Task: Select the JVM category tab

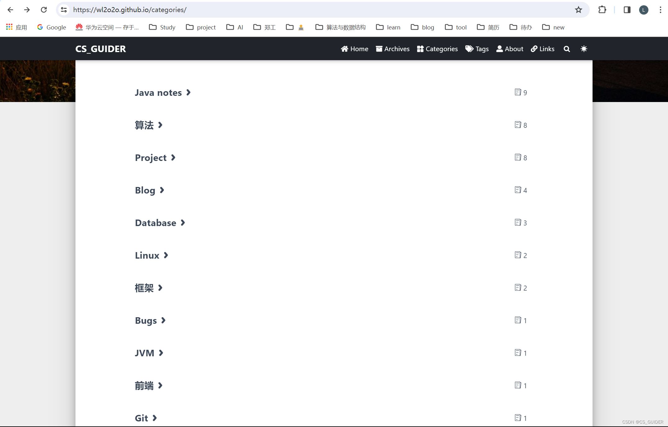Action: coord(145,353)
